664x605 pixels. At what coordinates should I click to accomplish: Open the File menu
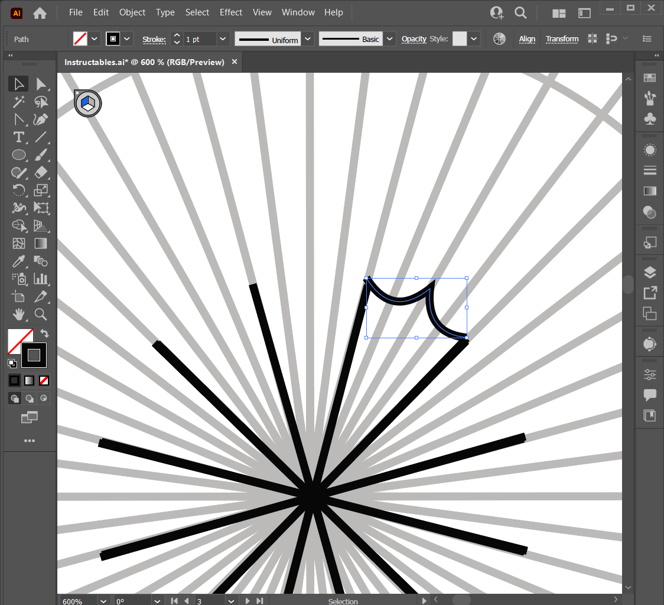click(x=76, y=12)
